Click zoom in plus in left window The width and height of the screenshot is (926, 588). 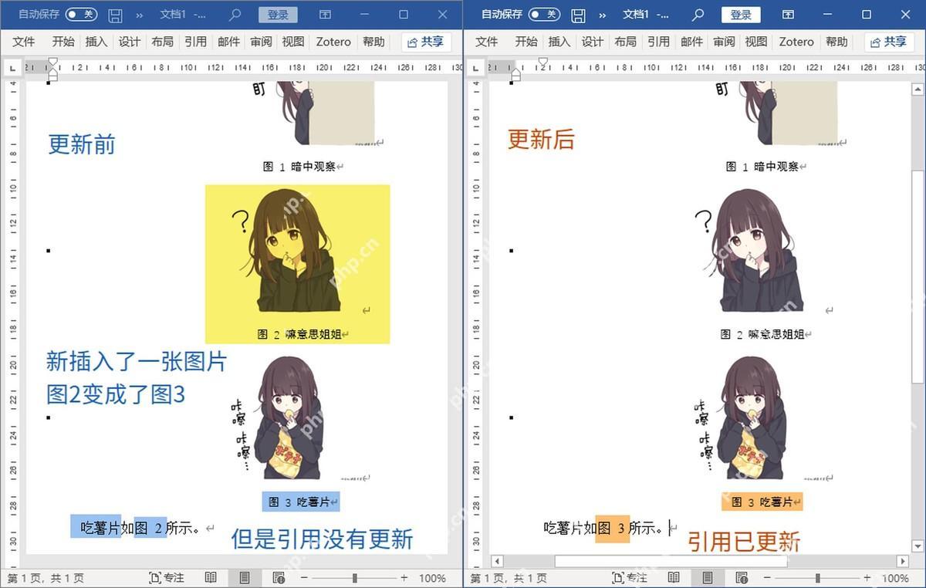(x=404, y=578)
